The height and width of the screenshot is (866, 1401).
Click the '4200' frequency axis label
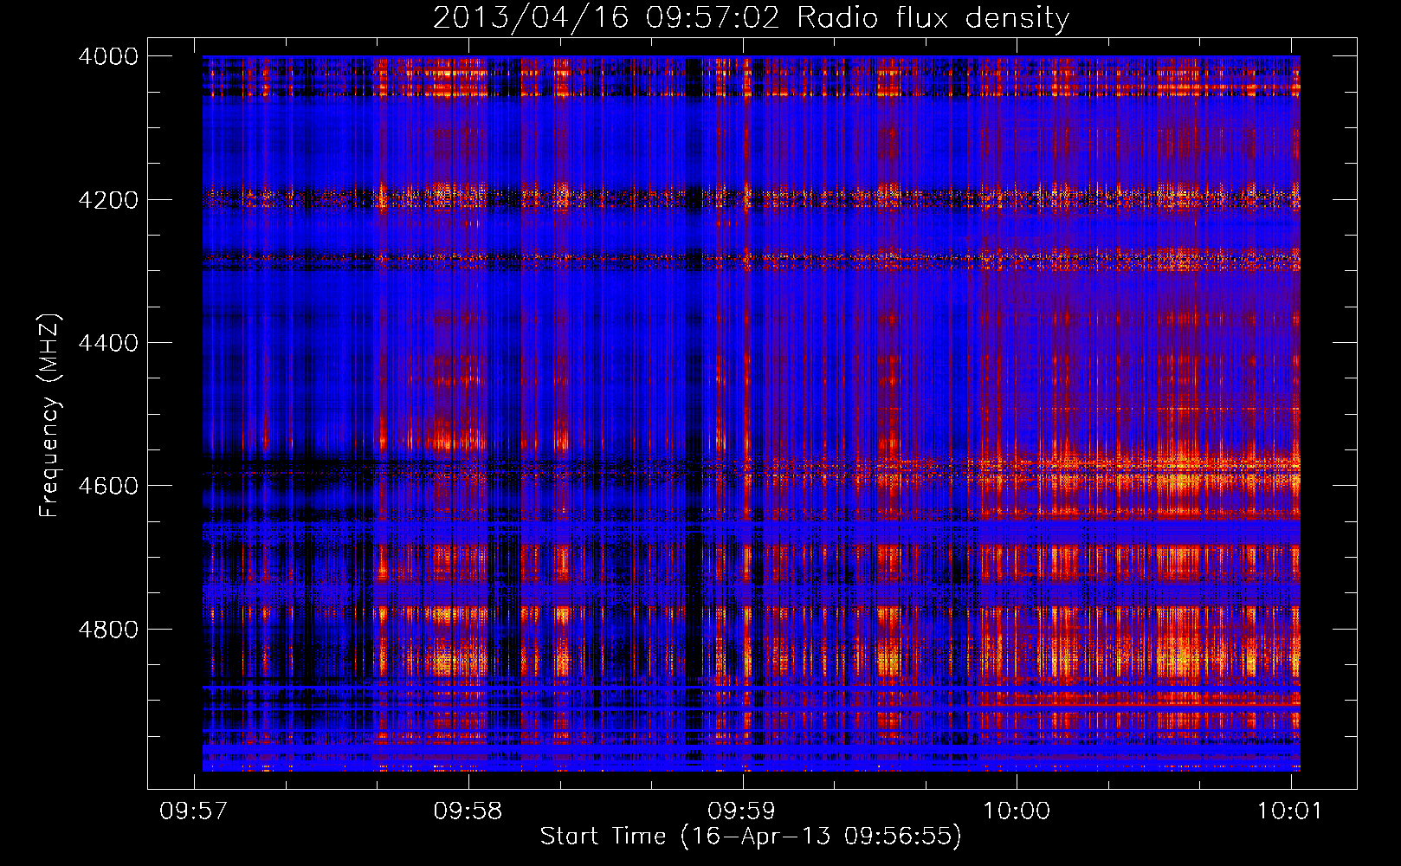pos(108,200)
